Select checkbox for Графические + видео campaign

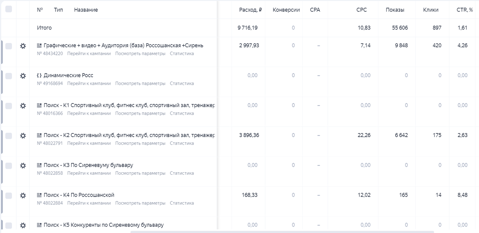[9, 46]
